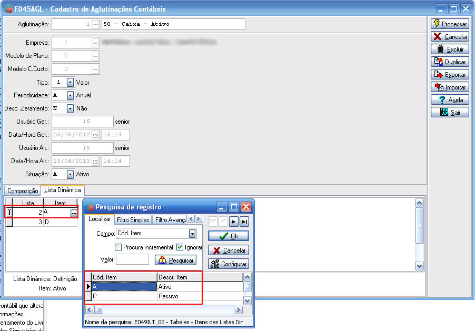The height and width of the screenshot is (331, 475).
Task: Open the Filtro Avançado tab
Action: pyautogui.click(x=170, y=220)
